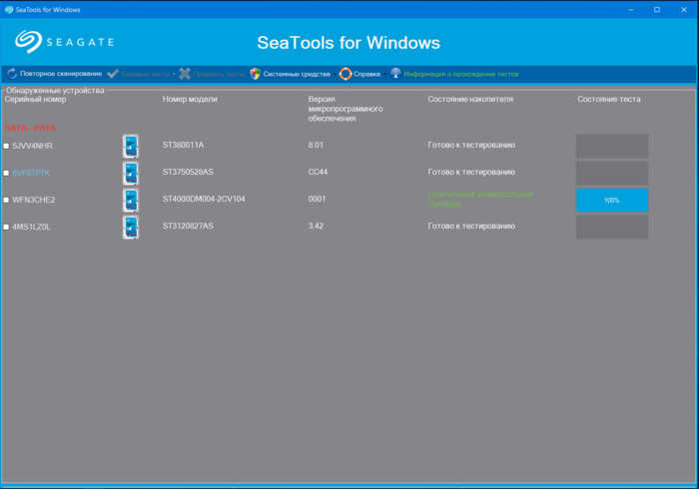Click firmware version 0001
The image size is (699, 489).
tap(317, 199)
